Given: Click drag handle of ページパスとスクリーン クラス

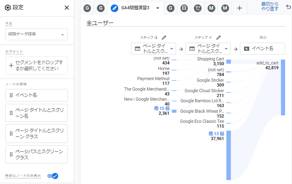Looking at the screenshot, I should [11, 154].
